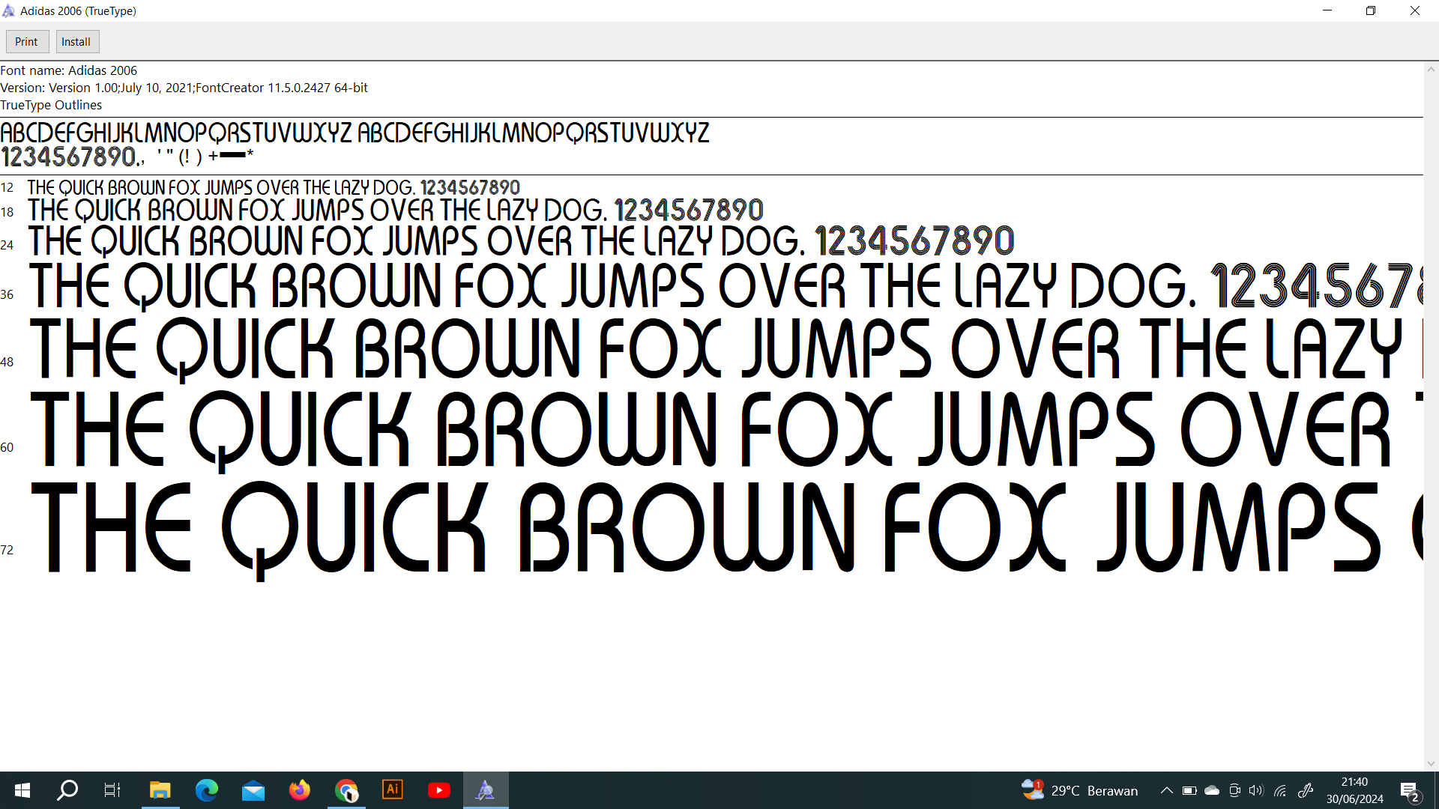The height and width of the screenshot is (809, 1439).
Task: Open Adobe Illustrator from taskbar
Action: 393,790
